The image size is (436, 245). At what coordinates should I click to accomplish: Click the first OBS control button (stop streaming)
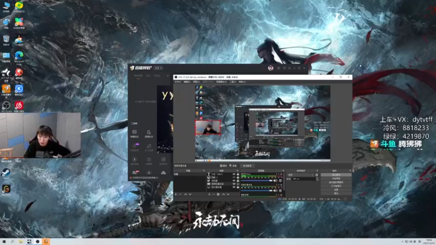click(x=336, y=175)
